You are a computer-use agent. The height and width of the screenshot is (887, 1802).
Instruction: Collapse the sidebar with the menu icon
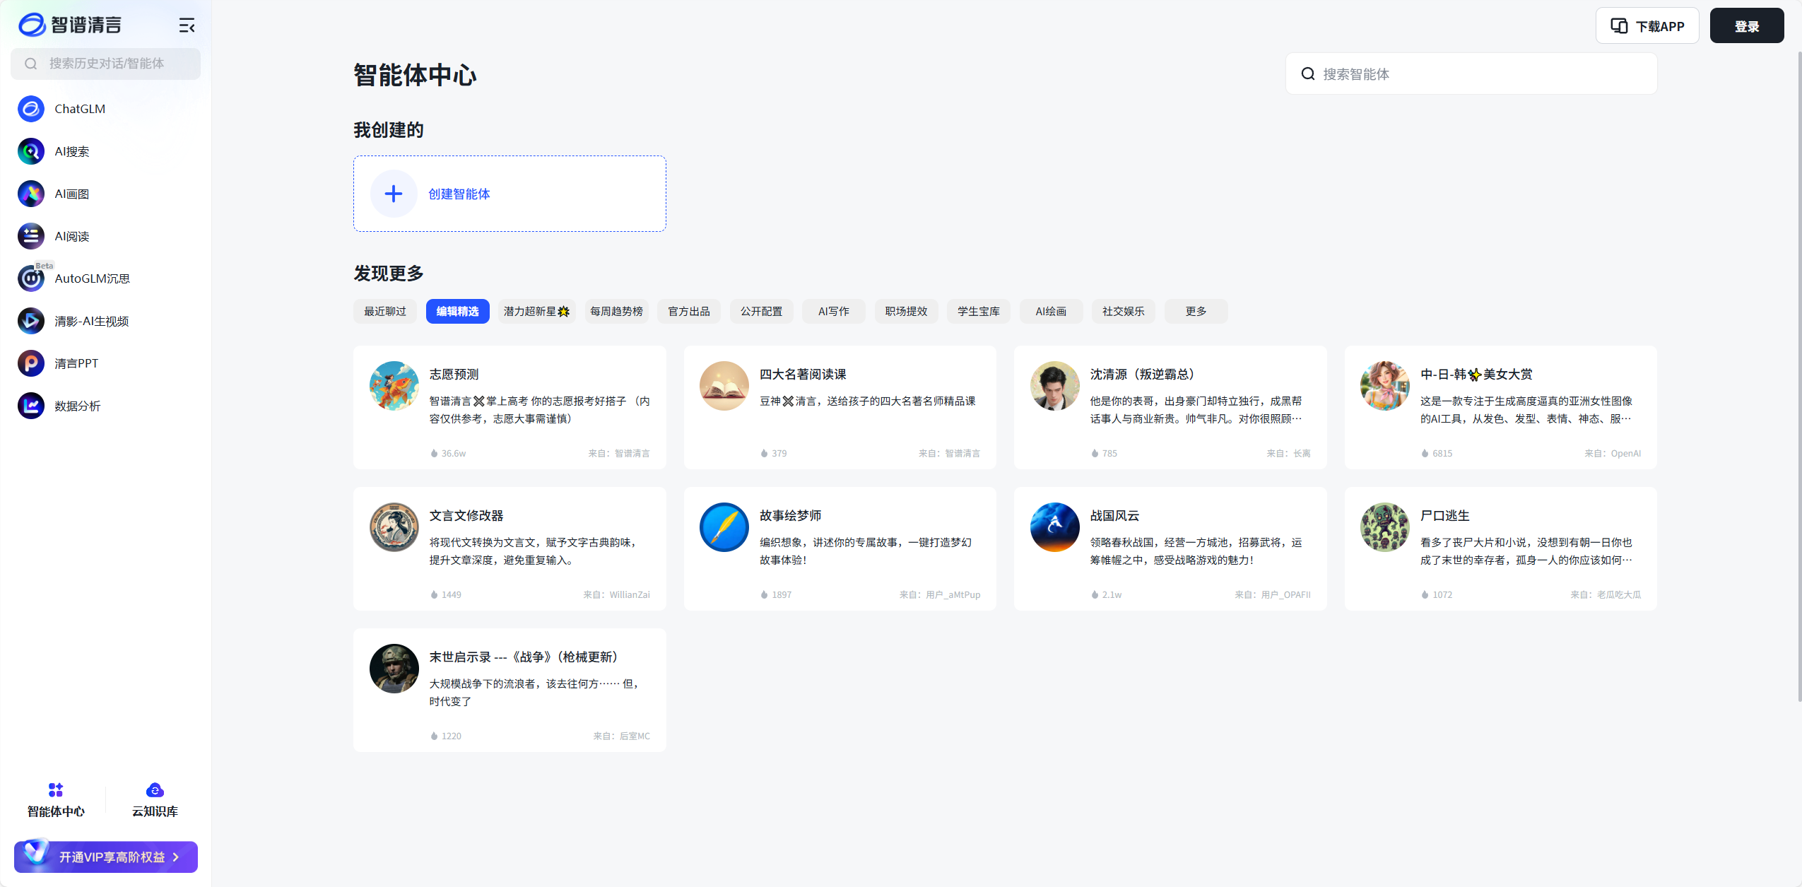[187, 26]
